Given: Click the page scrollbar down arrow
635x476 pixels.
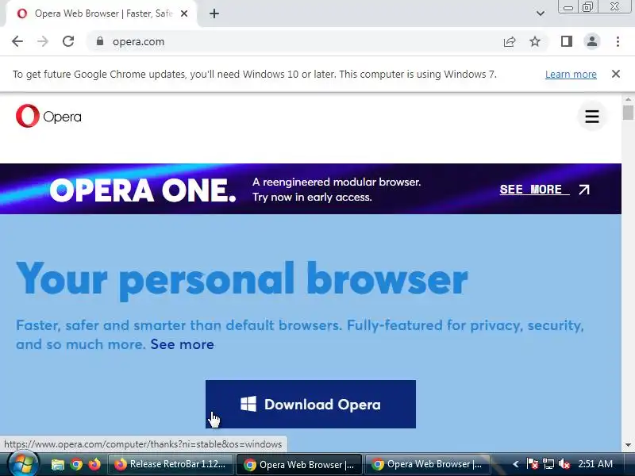Looking at the screenshot, I should (628, 445).
